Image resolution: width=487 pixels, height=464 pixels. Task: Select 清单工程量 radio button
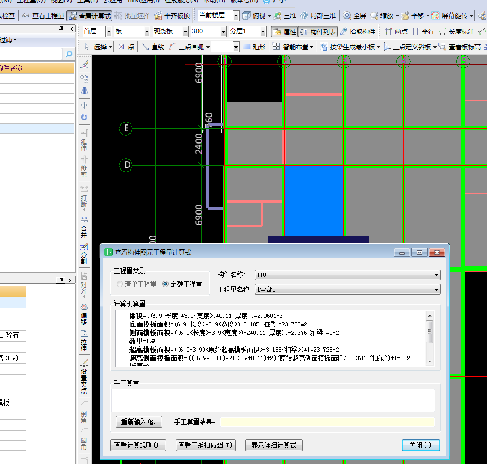[x=137, y=284]
